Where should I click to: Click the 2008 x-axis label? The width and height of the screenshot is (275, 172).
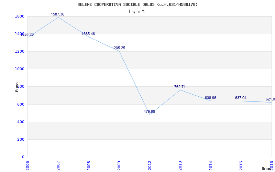(x=89, y=166)
